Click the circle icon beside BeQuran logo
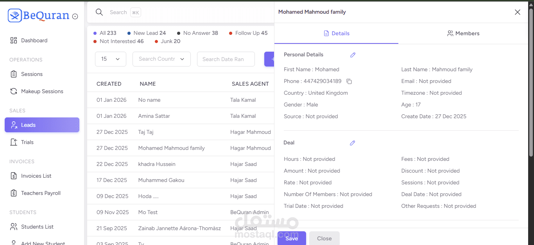The width and height of the screenshot is (534, 245). [x=75, y=16]
